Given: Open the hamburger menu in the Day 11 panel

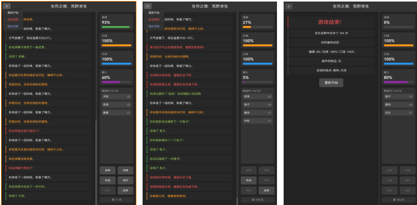Looking at the screenshot, I should [x=7, y=6].
